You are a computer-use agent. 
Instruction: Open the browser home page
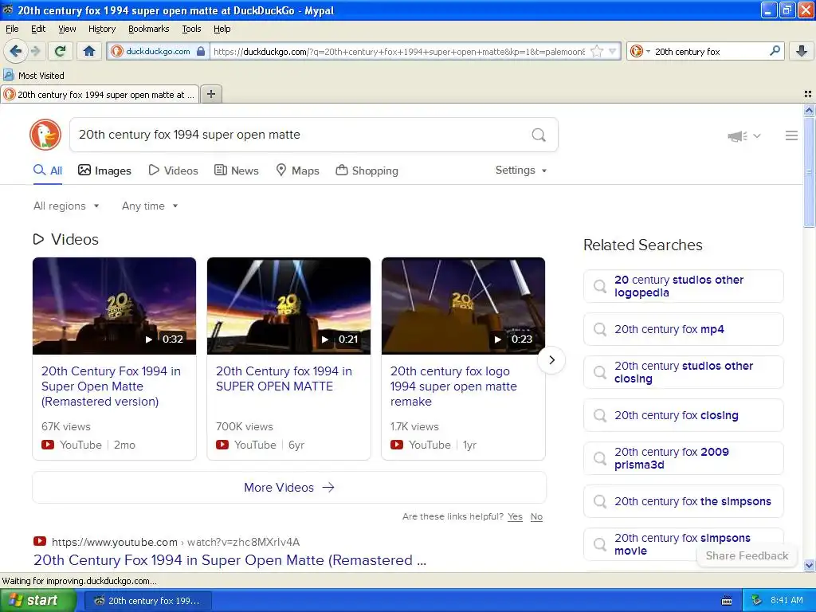tap(89, 51)
